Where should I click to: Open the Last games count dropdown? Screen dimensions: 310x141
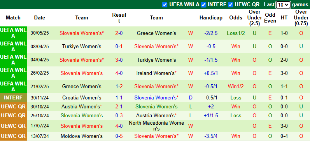point(283,5)
